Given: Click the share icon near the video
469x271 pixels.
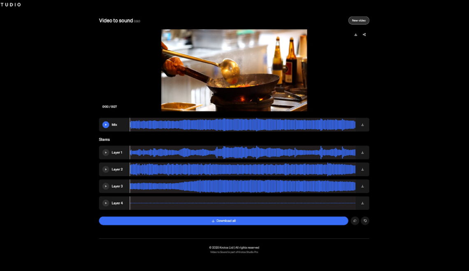Looking at the screenshot, I should [365, 34].
